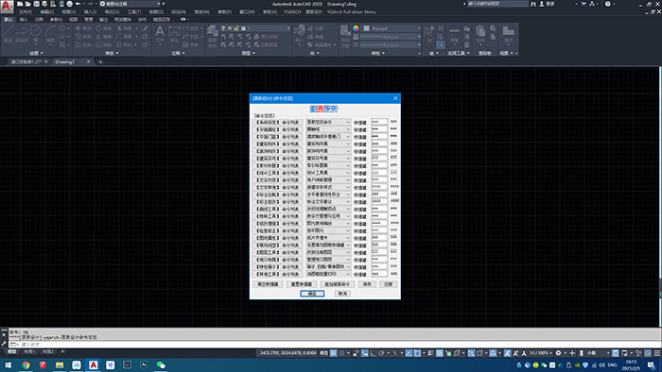
Task: Click the color wheel icon in Properties panel
Action: pos(356,28)
